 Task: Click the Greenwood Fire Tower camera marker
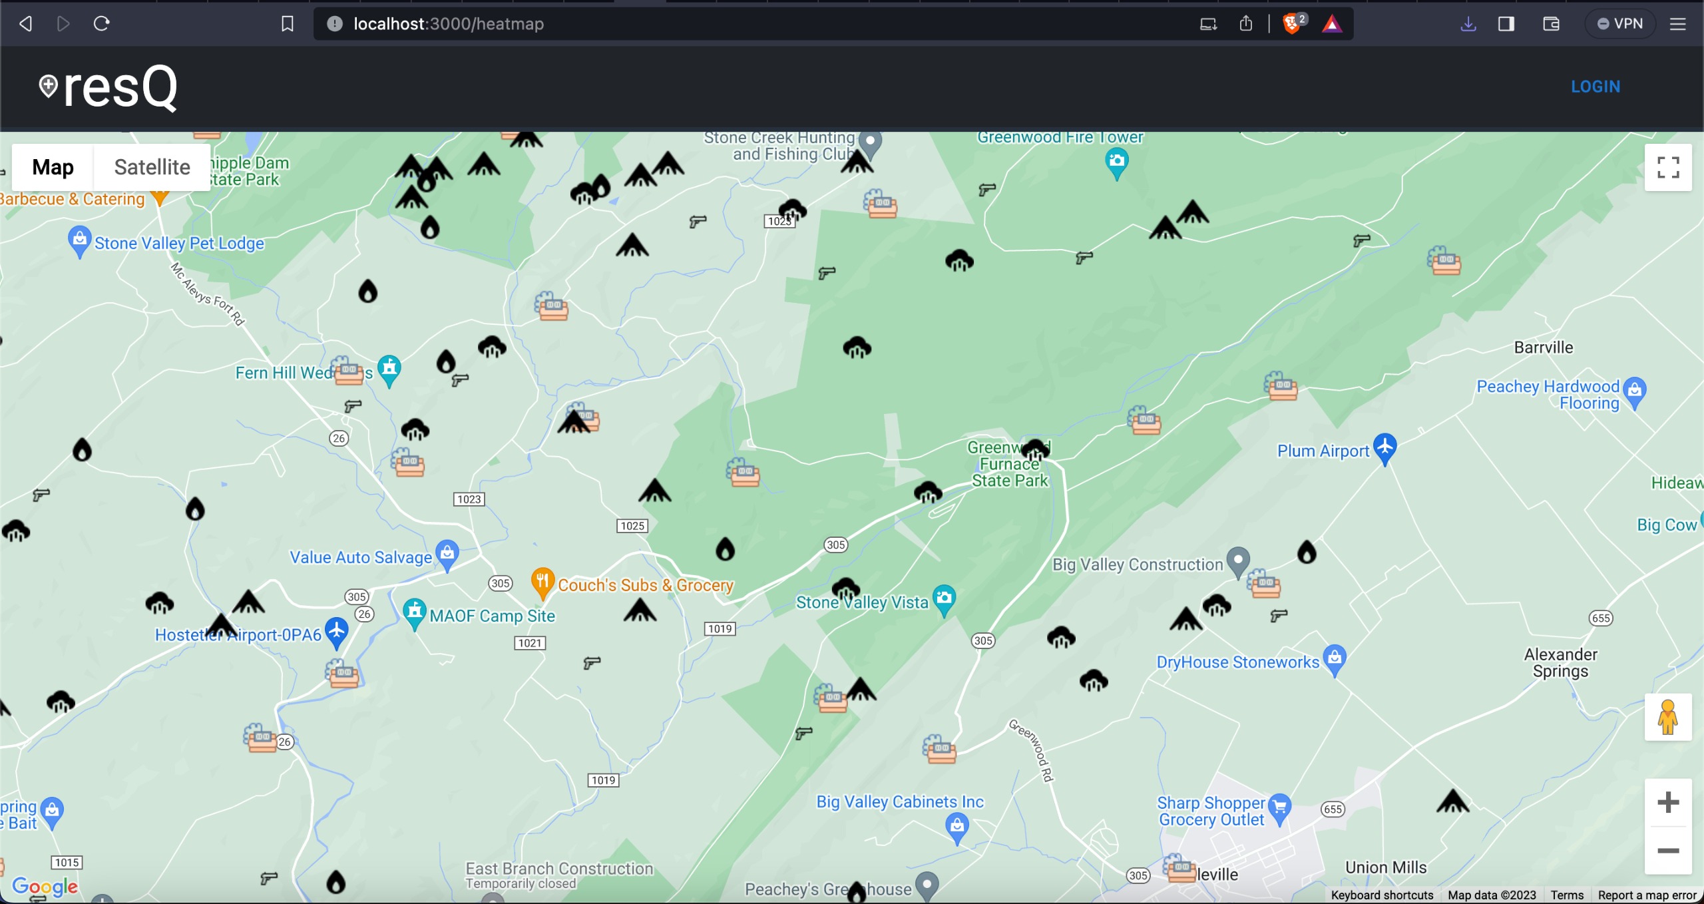(1116, 161)
